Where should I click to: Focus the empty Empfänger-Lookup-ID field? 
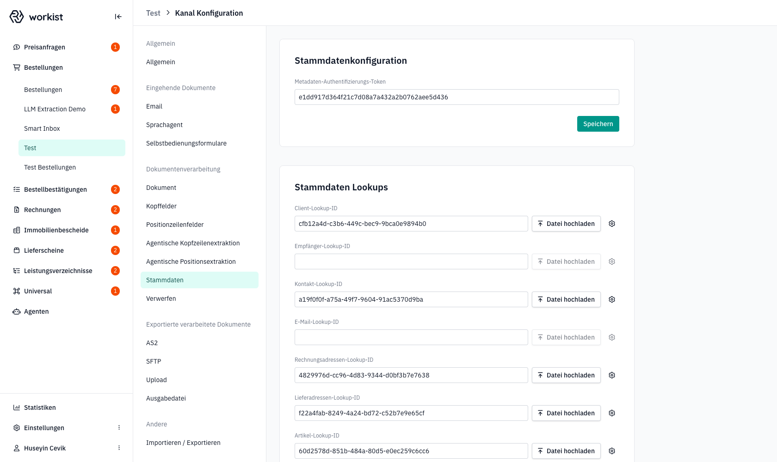click(x=411, y=261)
